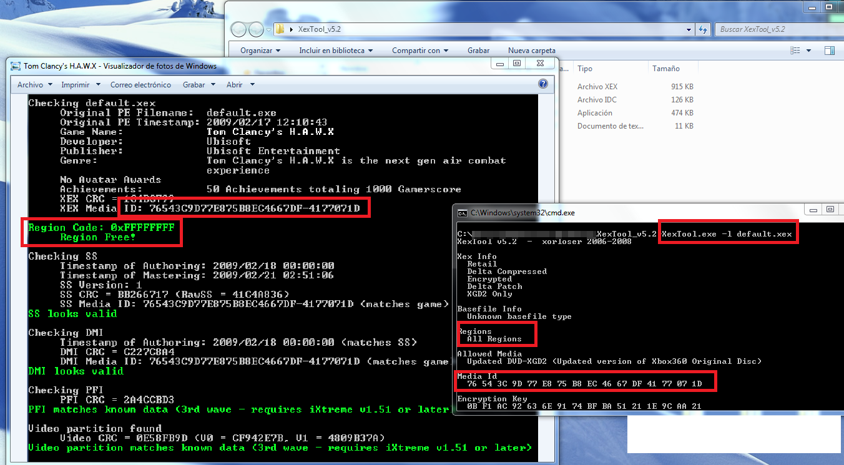Click the 'Xex Info' heading in cmd
Image resolution: width=844 pixels, height=465 pixels.
(477, 257)
